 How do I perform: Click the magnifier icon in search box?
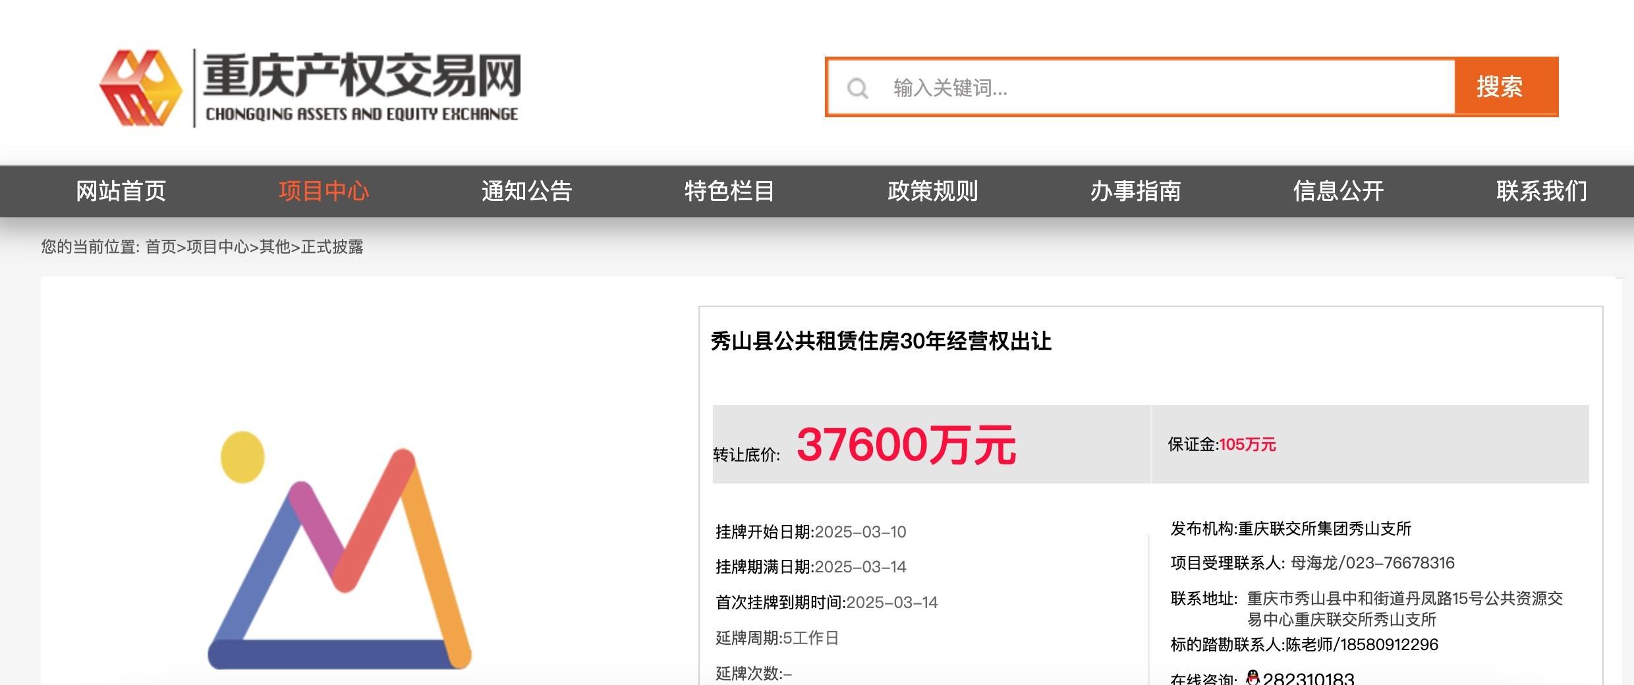coord(857,88)
